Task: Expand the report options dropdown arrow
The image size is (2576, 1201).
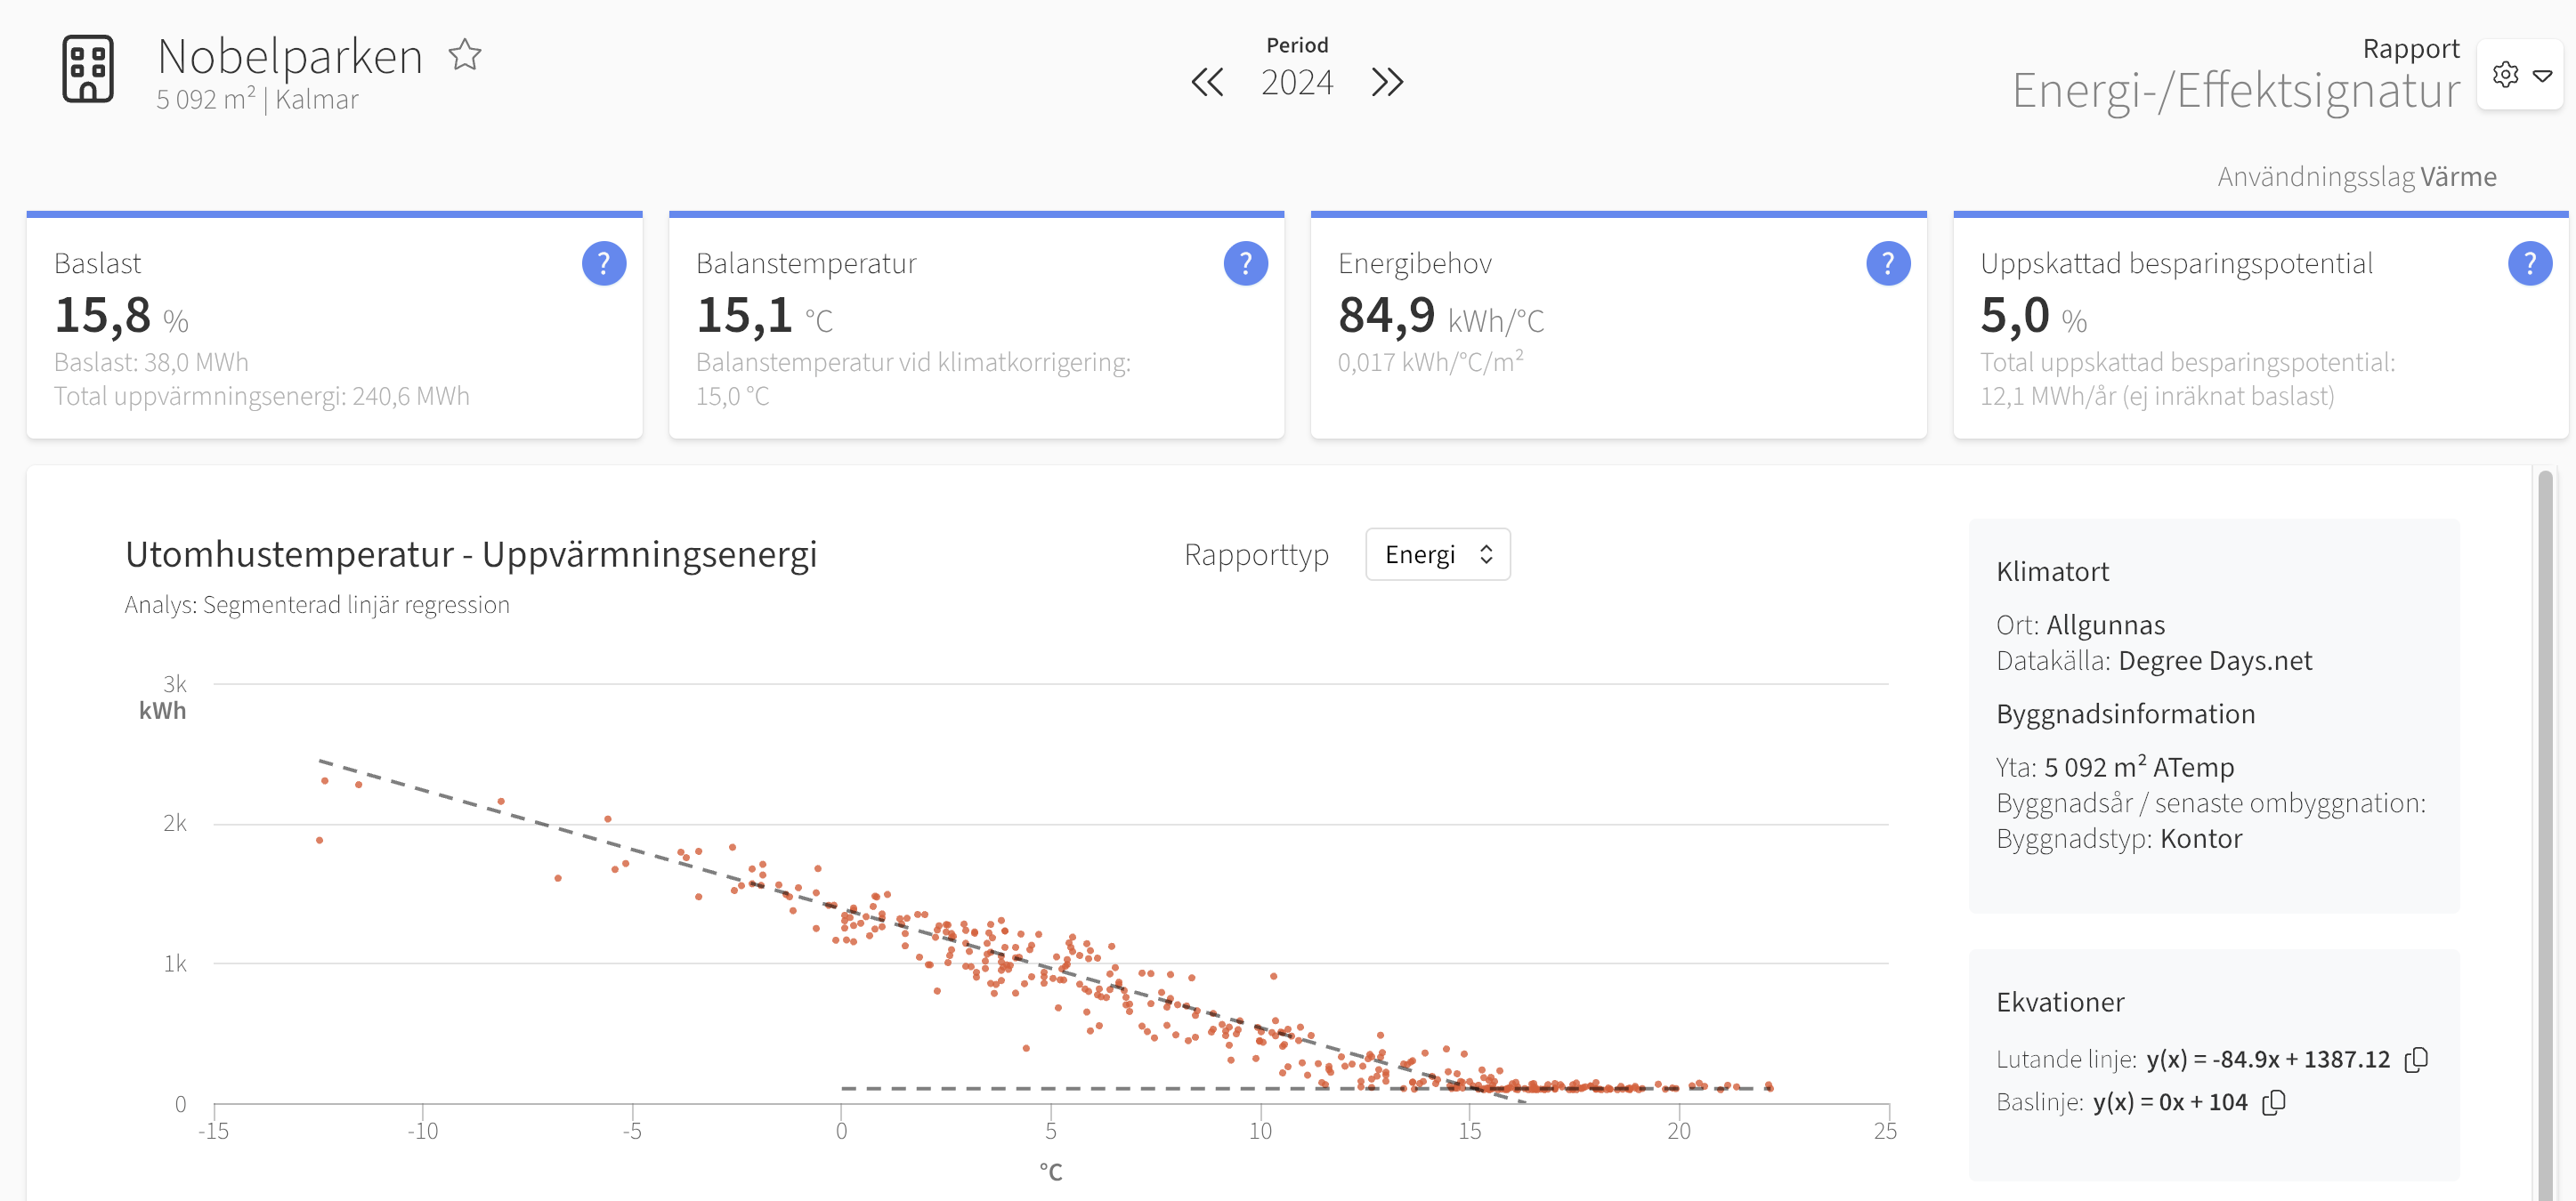Action: coord(2543,76)
